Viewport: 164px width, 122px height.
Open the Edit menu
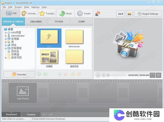pos(10,7)
